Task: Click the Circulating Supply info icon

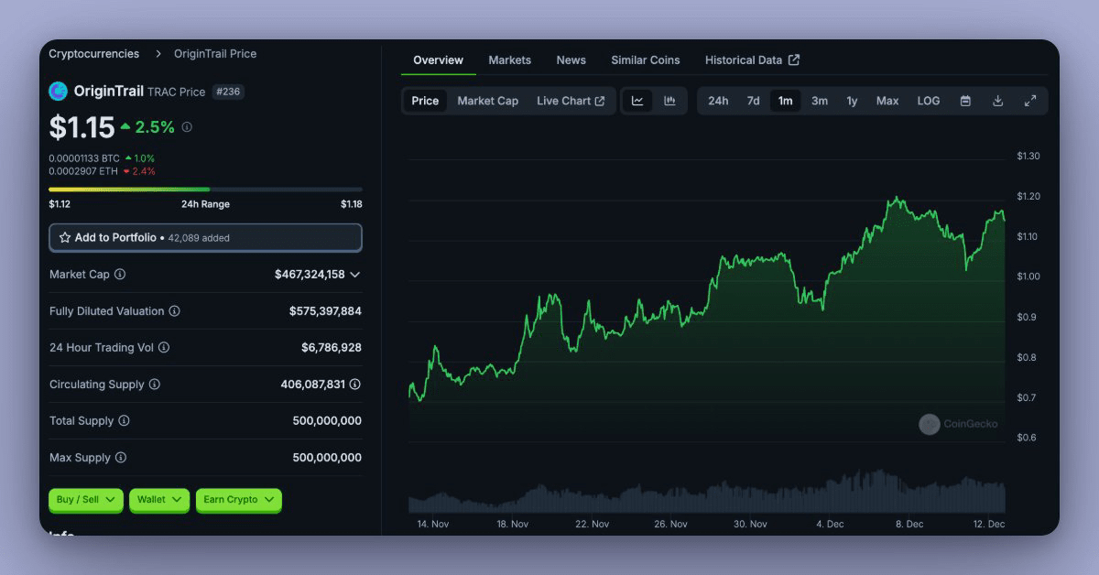Action: [x=155, y=385]
